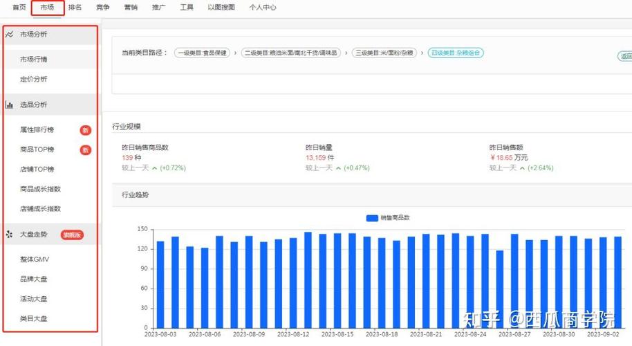Click the 选品分析 bar chart icon
Viewport: 632px width, 346px height.
(9, 105)
